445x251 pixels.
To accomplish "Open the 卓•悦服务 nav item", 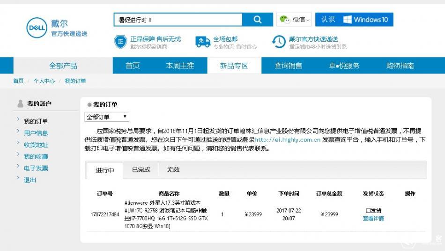I will tap(344, 66).
